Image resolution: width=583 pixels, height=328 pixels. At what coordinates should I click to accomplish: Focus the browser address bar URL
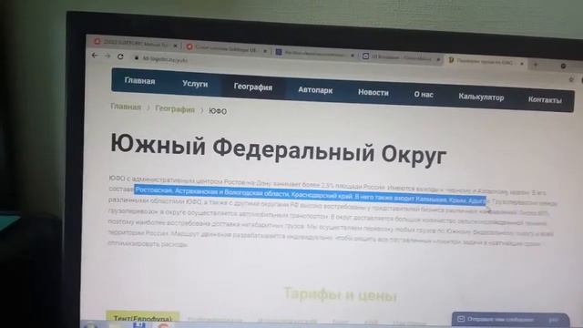tap(166, 59)
